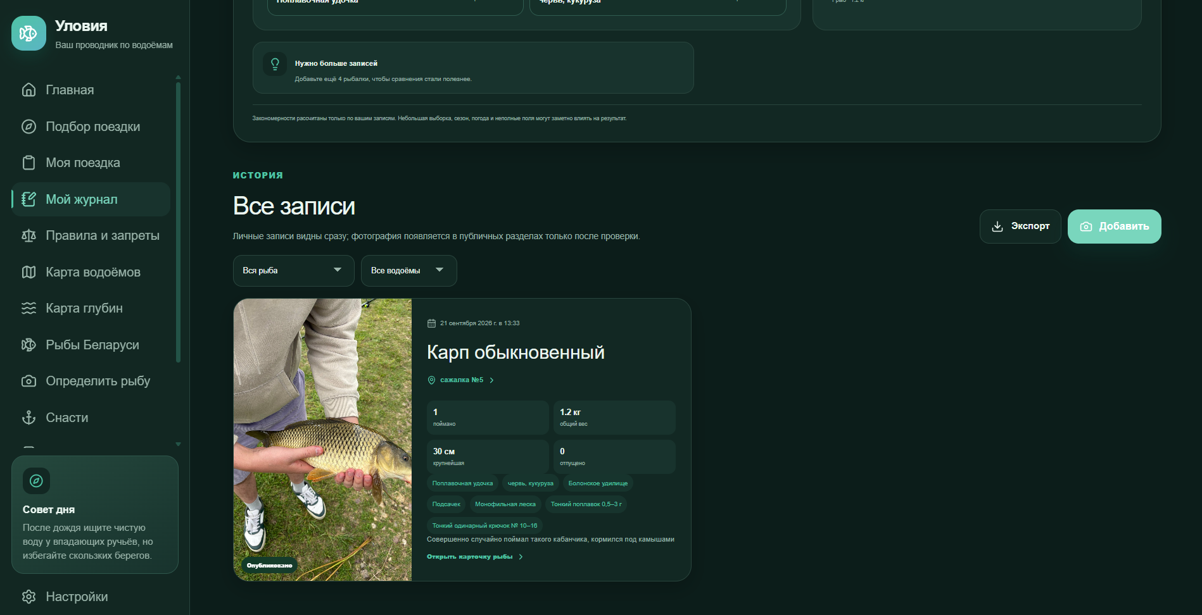The height and width of the screenshot is (615, 1202).
Task: Open Карта водоёмов menu item
Action: (x=91, y=272)
